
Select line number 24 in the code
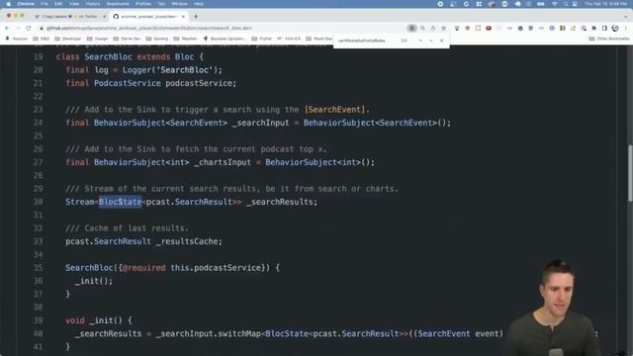[x=38, y=123]
